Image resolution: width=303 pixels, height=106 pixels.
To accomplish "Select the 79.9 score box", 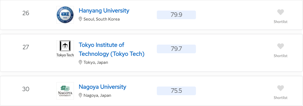I will (x=176, y=15).
